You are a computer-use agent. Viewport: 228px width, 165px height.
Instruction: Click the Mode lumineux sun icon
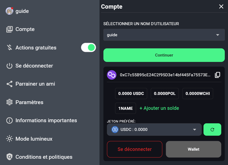tap(9, 139)
